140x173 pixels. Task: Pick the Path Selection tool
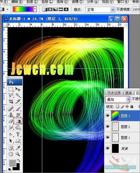[x=11, y=141]
